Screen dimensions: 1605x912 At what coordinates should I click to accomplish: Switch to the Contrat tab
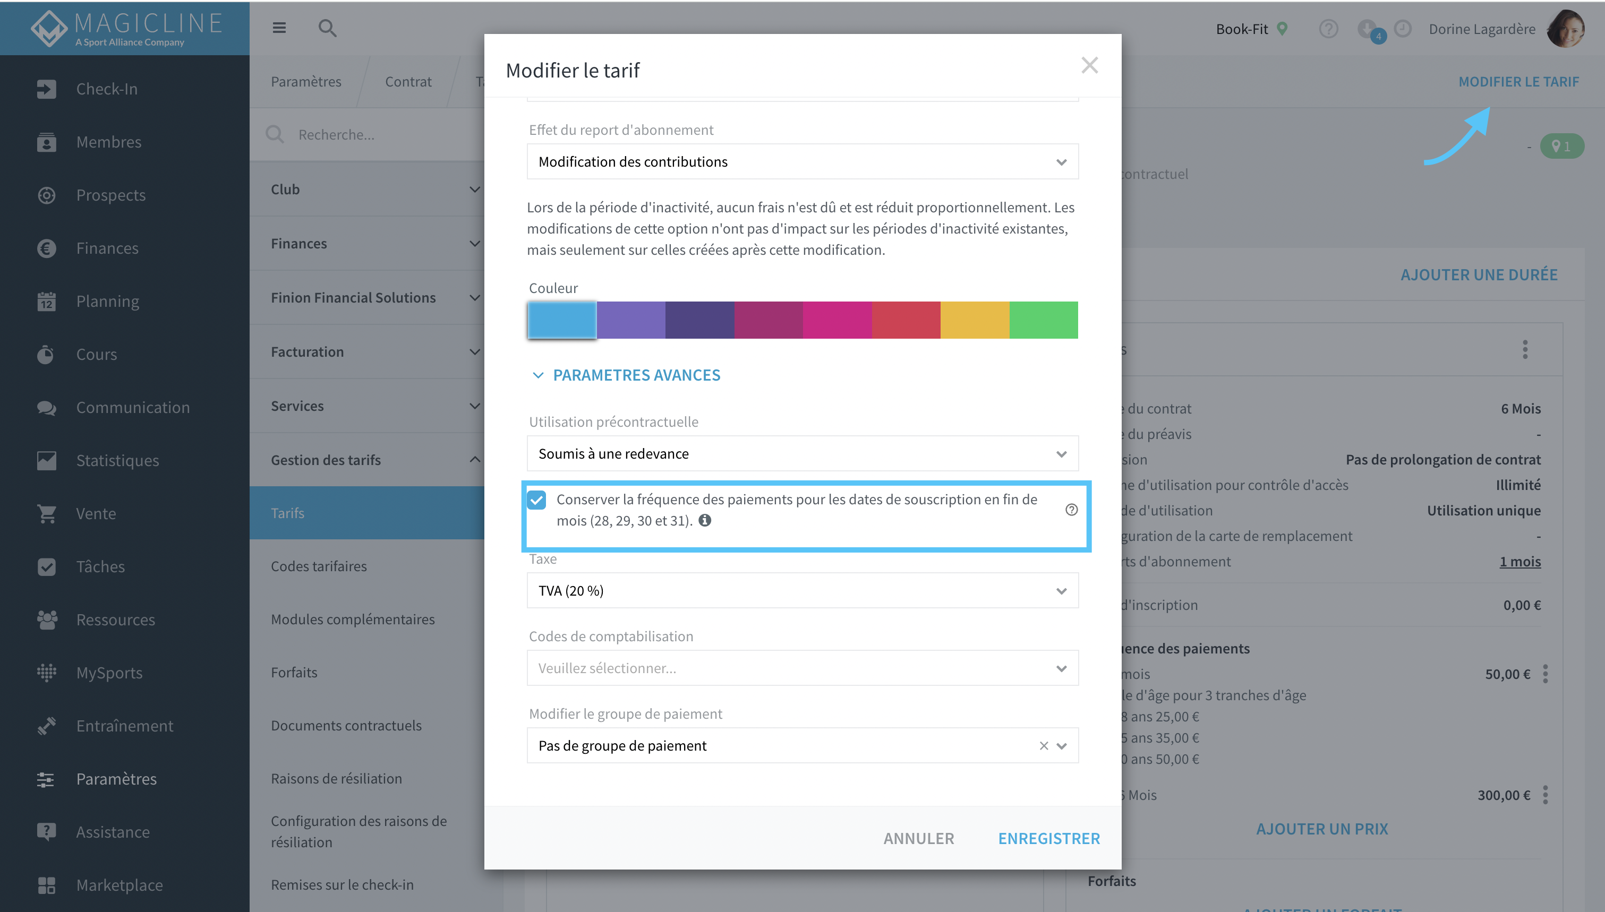408,81
